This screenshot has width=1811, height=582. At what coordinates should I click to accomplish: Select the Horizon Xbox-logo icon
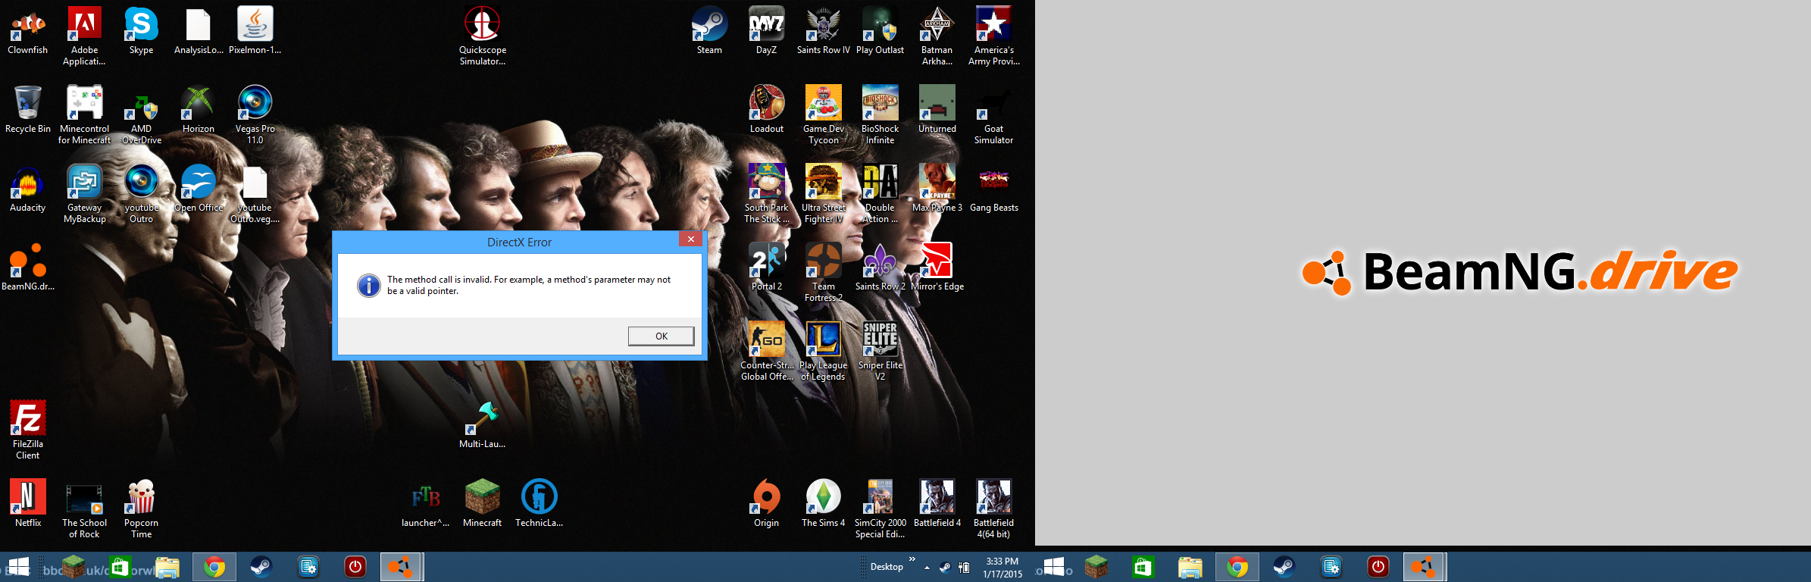[x=199, y=110]
